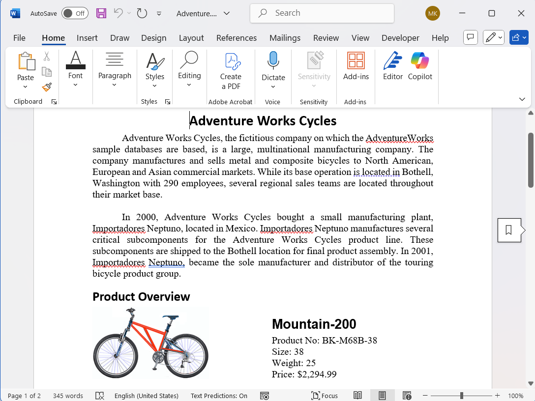Click the zoom slider handle
The width and height of the screenshot is (535, 401).
point(461,396)
